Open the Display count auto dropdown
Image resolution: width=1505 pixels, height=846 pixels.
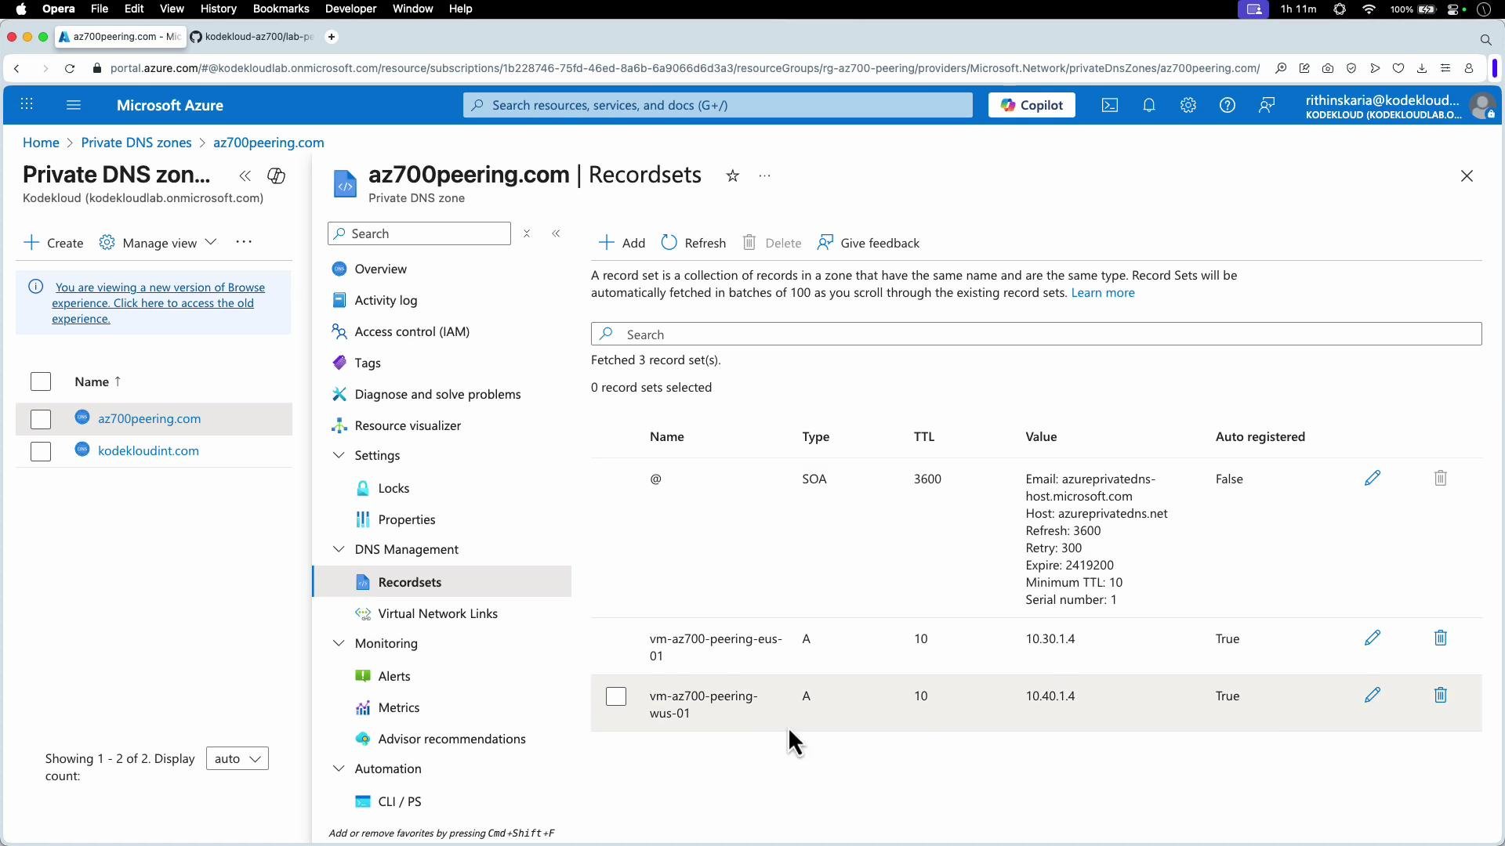point(238,758)
